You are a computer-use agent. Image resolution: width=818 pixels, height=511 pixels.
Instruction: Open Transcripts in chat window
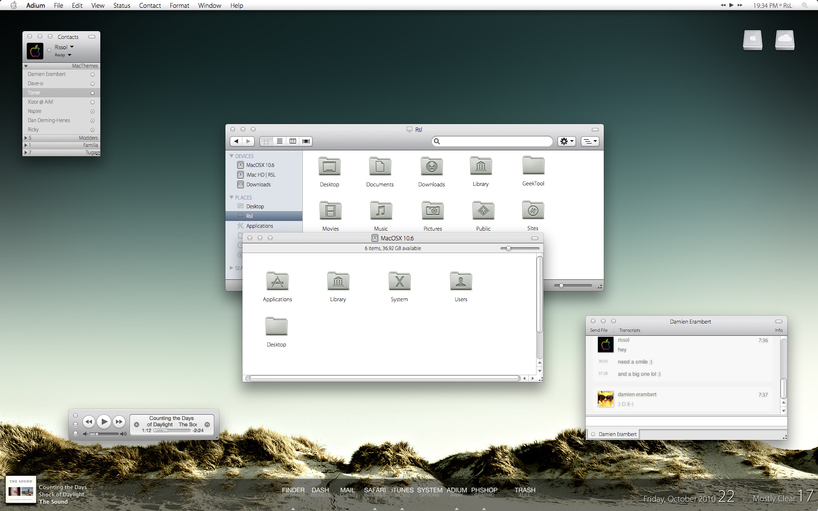630,330
